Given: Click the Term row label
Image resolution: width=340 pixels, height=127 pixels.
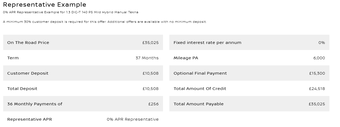Looking at the screenshot, I should [x=13, y=58].
